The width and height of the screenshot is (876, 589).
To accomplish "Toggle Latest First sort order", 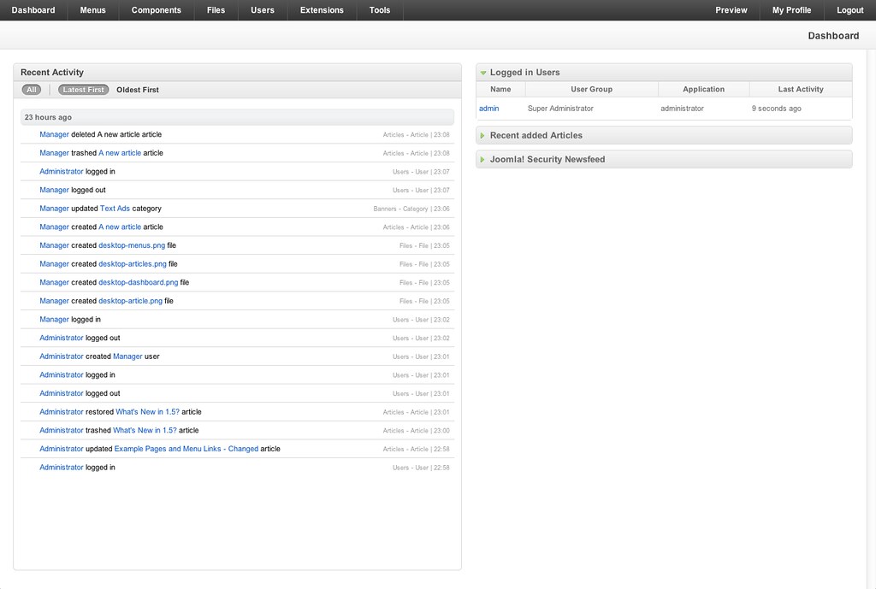I will 84,90.
